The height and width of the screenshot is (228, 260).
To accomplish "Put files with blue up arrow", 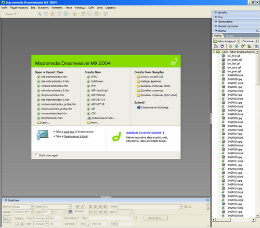I will [237, 46].
